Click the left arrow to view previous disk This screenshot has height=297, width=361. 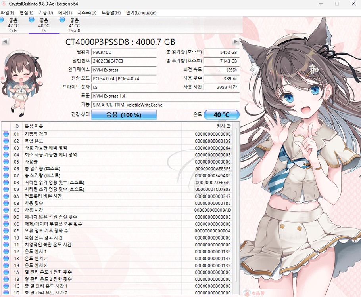pyautogui.click(x=5, y=41)
